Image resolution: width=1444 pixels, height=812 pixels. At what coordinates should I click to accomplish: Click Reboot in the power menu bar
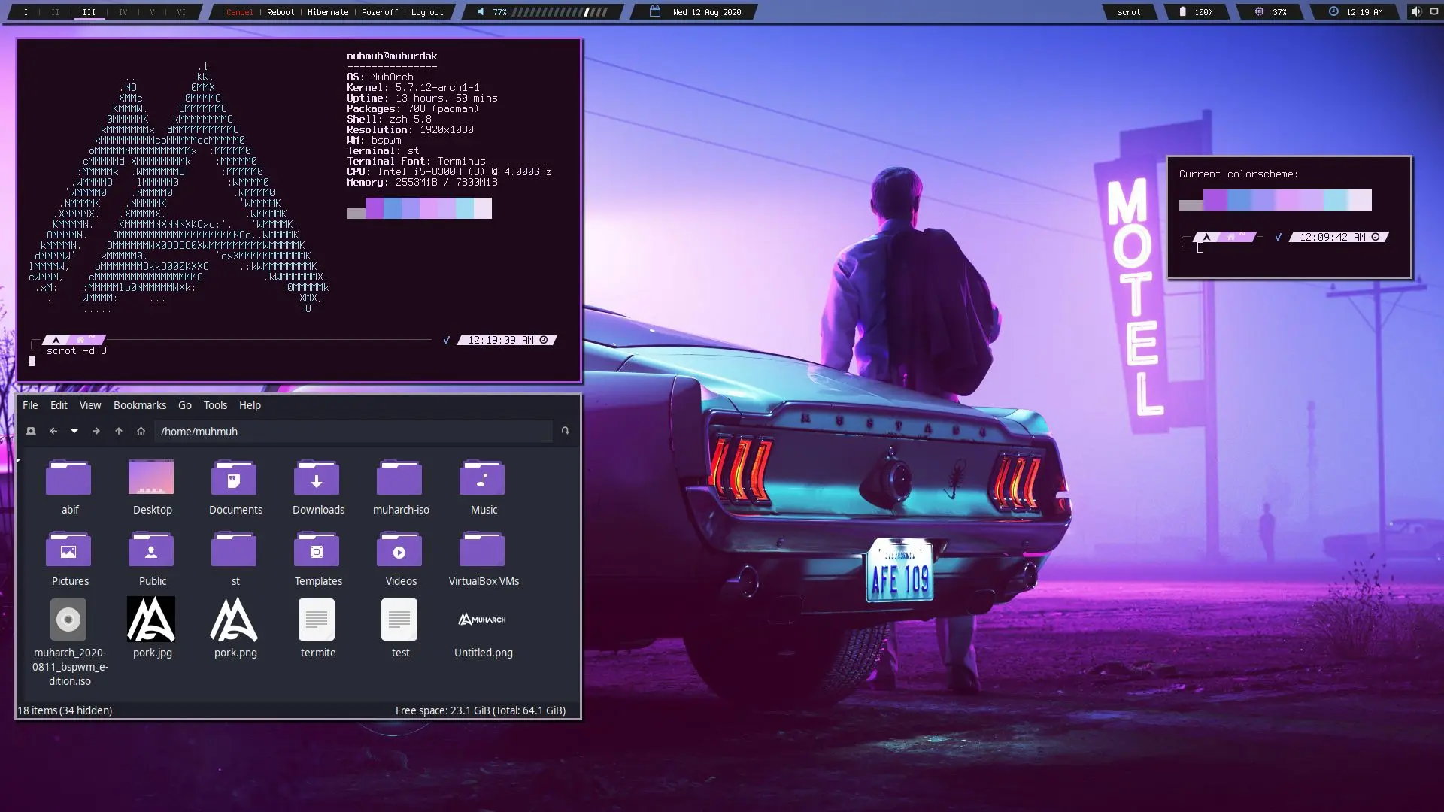click(x=281, y=12)
